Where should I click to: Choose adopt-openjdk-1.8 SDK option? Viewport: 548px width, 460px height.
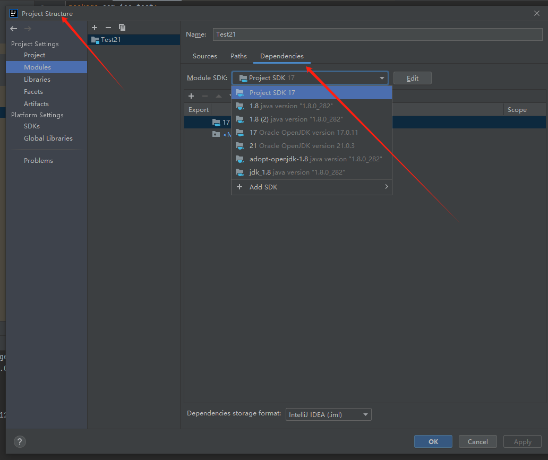point(311,159)
